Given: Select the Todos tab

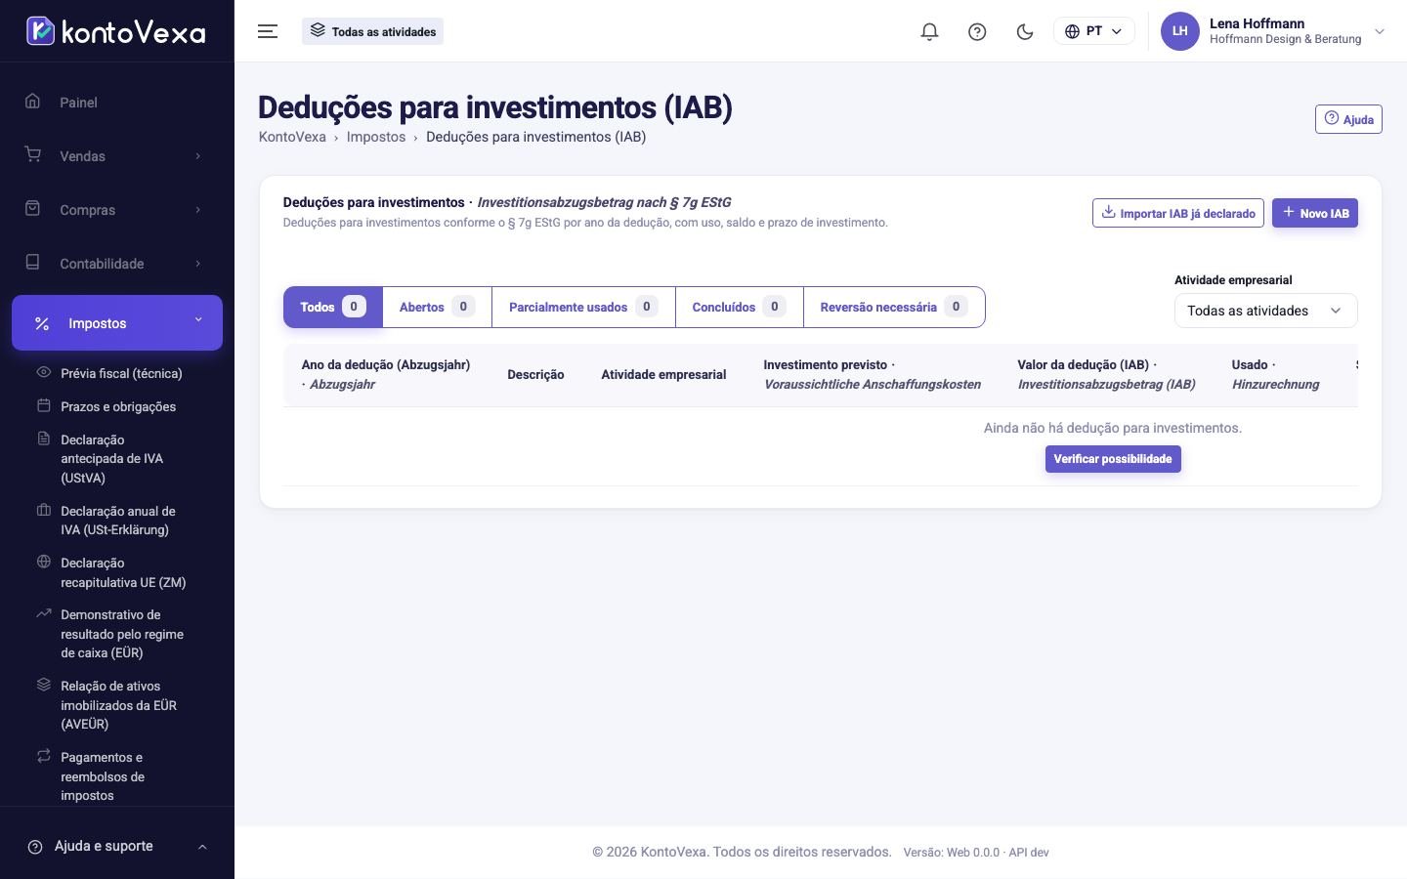Looking at the screenshot, I should pyautogui.click(x=332, y=307).
